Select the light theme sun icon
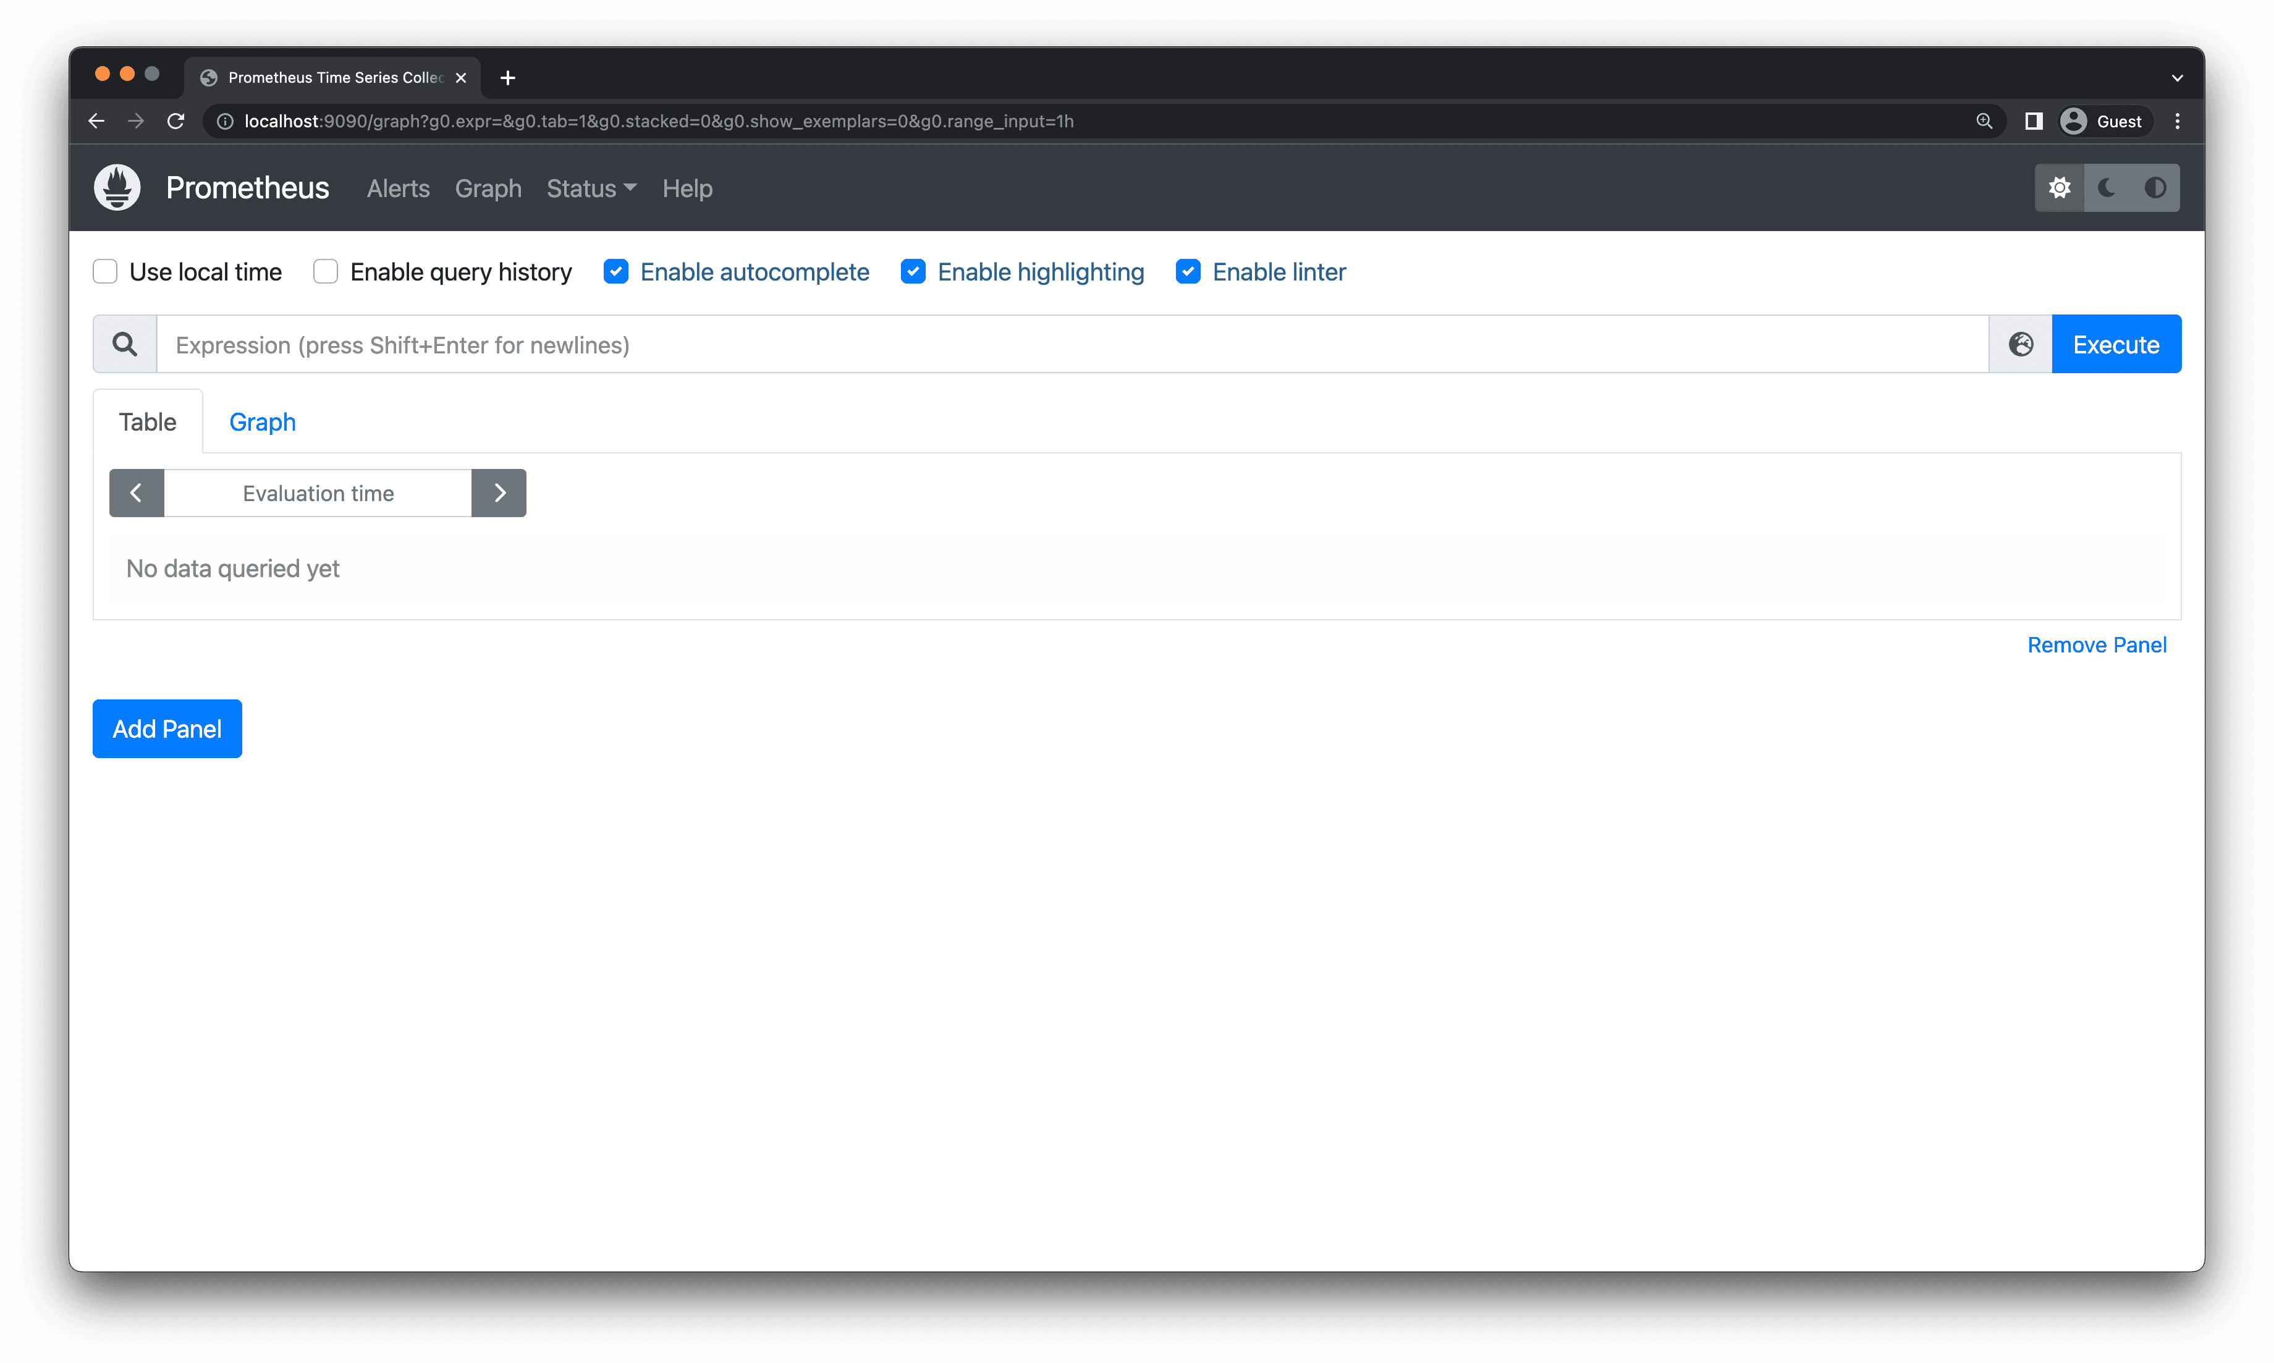2274x1363 pixels. (x=2060, y=187)
